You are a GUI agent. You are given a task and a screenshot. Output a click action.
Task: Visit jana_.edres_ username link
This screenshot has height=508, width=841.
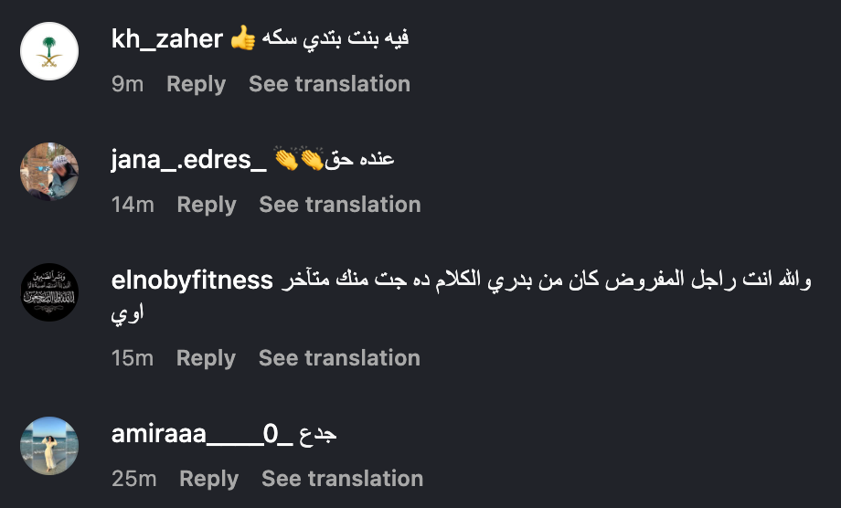click(188, 160)
